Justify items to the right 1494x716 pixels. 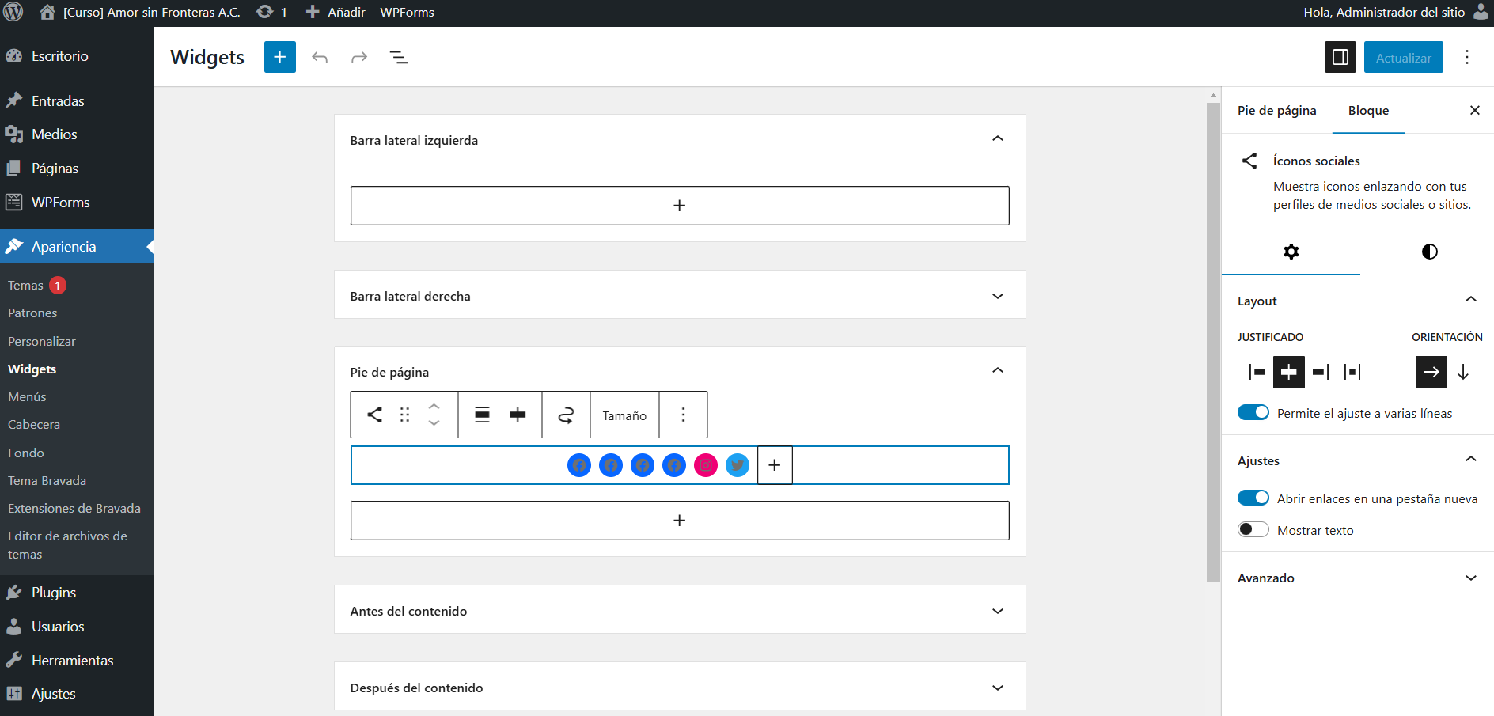[1320, 372]
